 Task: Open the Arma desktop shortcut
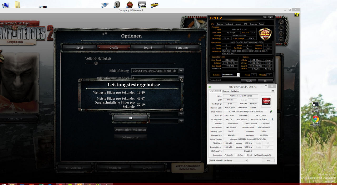(142, 4)
